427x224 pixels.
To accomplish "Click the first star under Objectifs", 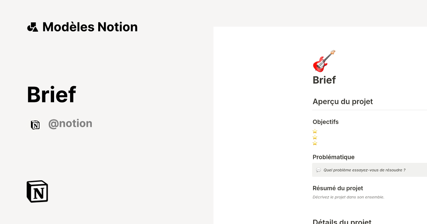I will point(315,131).
